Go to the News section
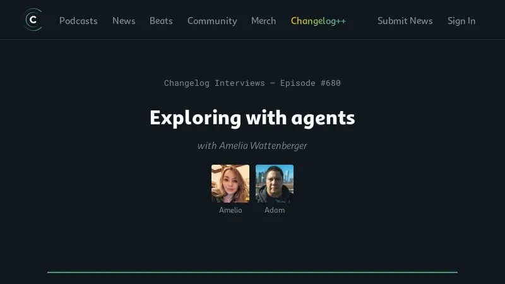Image resolution: width=505 pixels, height=284 pixels. [124, 21]
